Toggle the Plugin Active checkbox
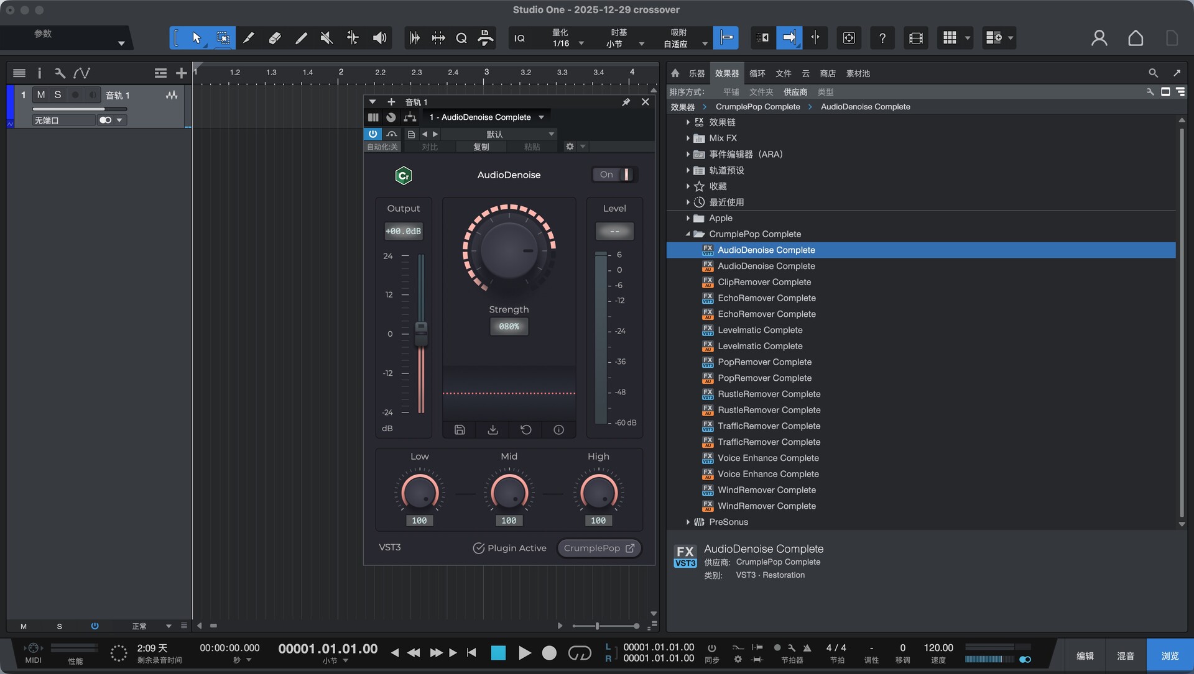The height and width of the screenshot is (674, 1194). [x=478, y=548]
